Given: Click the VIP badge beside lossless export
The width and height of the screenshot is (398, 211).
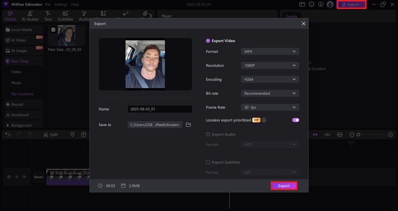Looking at the screenshot, I should coord(256,120).
